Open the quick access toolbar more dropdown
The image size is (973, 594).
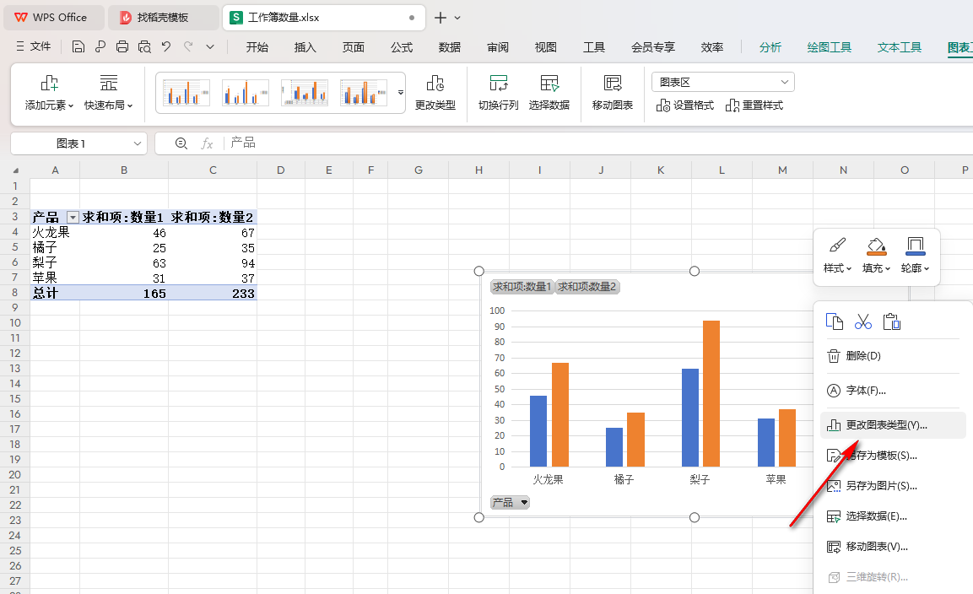coord(210,46)
